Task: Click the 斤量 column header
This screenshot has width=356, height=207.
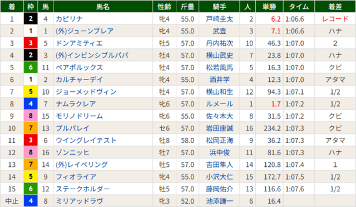Action: click(x=187, y=6)
